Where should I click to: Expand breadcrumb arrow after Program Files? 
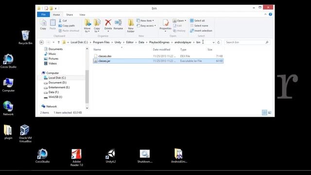coord(112,42)
